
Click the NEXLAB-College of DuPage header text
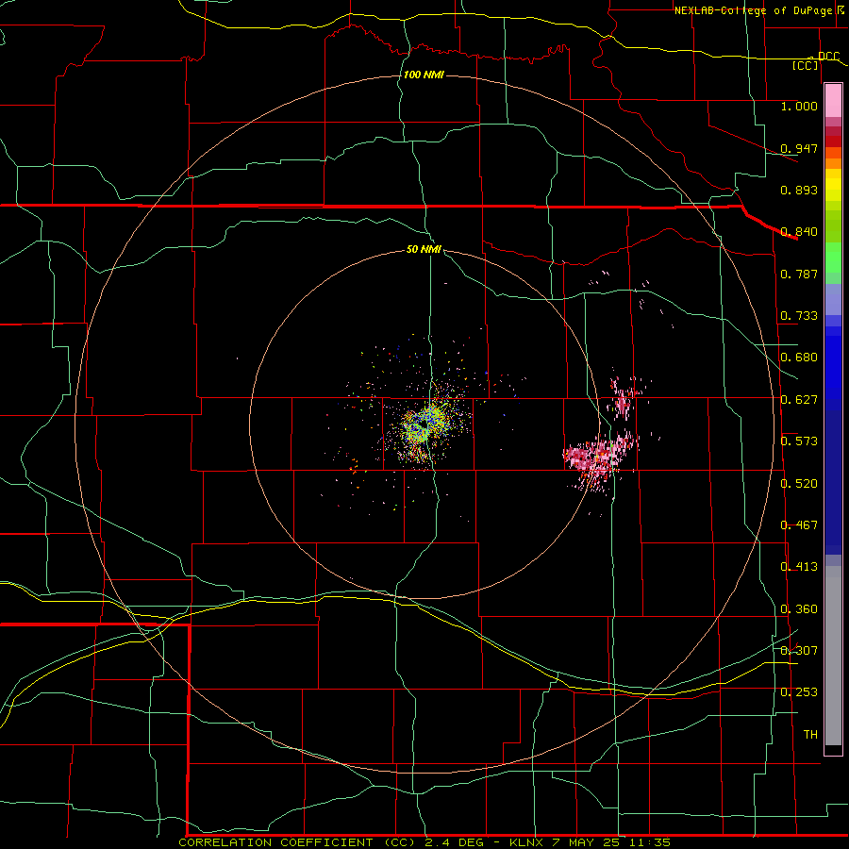pos(755,10)
